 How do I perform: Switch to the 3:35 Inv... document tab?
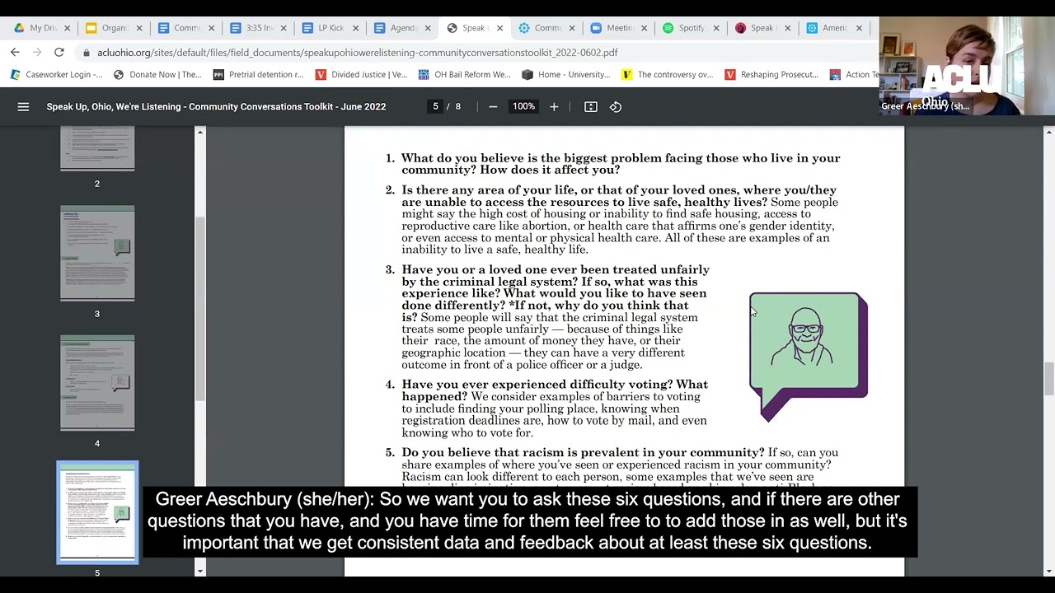point(259,28)
